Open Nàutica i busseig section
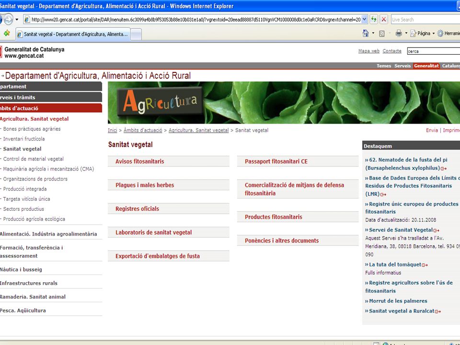 click(21, 269)
